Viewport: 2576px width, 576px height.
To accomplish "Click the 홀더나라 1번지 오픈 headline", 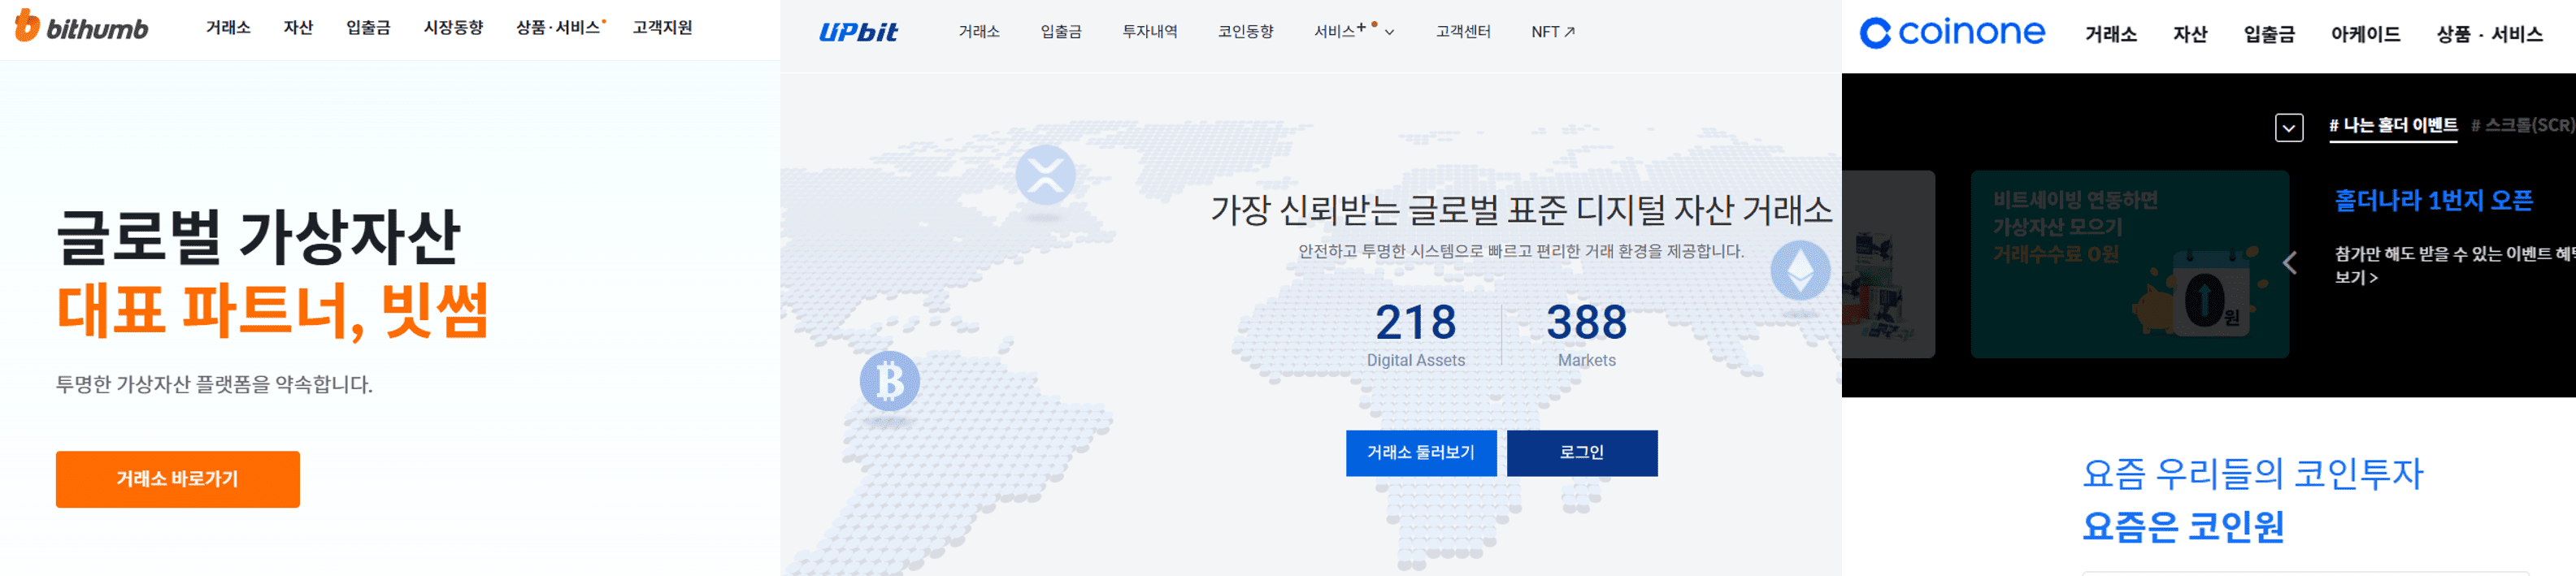I will pos(2433,201).
